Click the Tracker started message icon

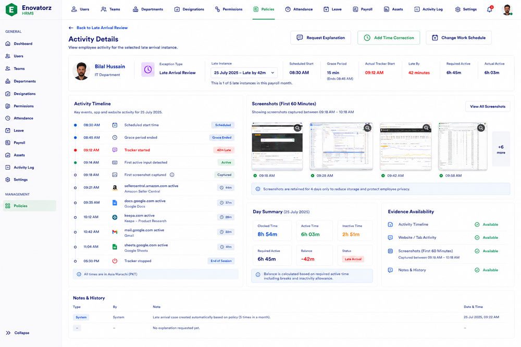[x=115, y=150]
